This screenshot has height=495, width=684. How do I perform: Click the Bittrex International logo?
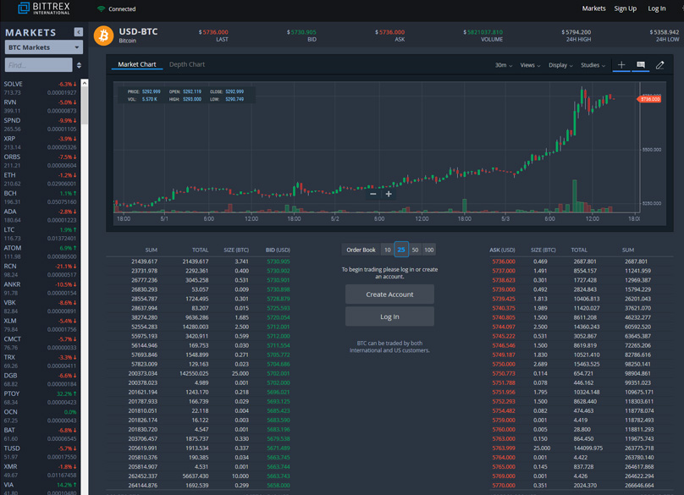(44, 8)
